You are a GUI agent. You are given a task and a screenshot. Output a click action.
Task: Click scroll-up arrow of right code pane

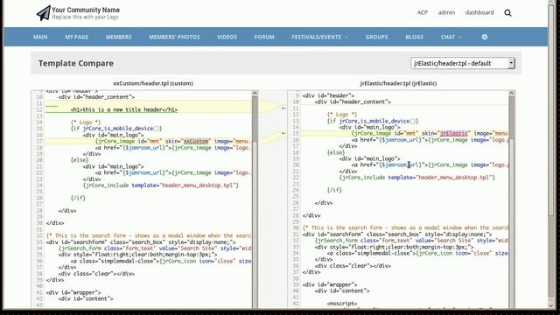coord(511,94)
